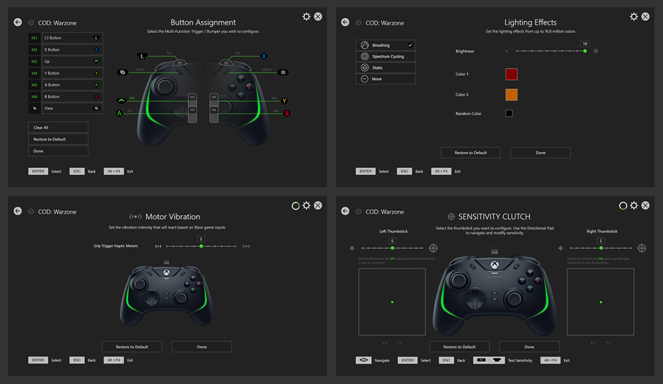The height and width of the screenshot is (384, 663).
Task: Click the right thumbstick test area box
Action: (x=601, y=302)
